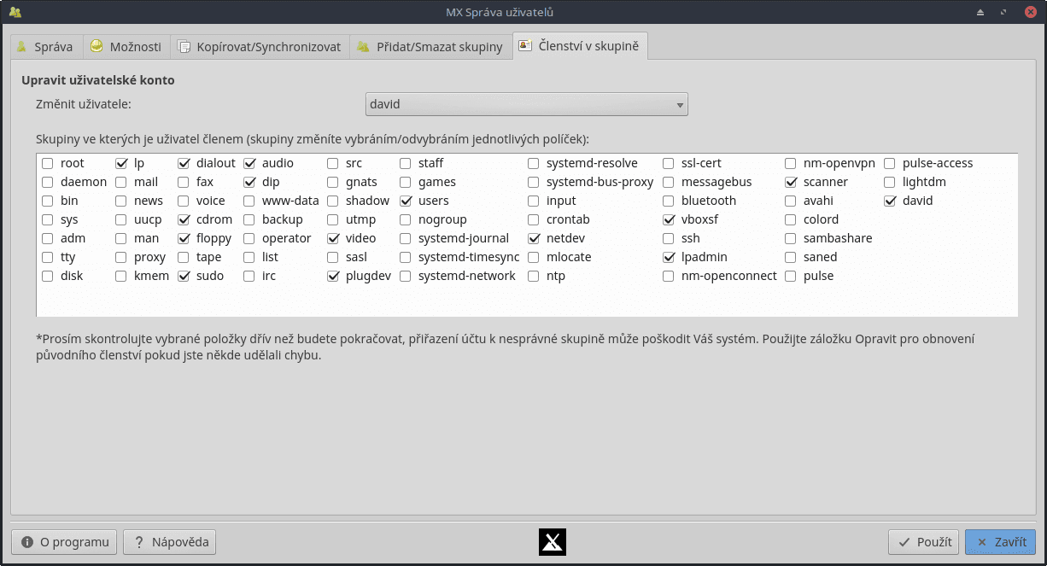
Task: Select 'david' in the user dropdown field
Action: pyautogui.click(x=527, y=103)
